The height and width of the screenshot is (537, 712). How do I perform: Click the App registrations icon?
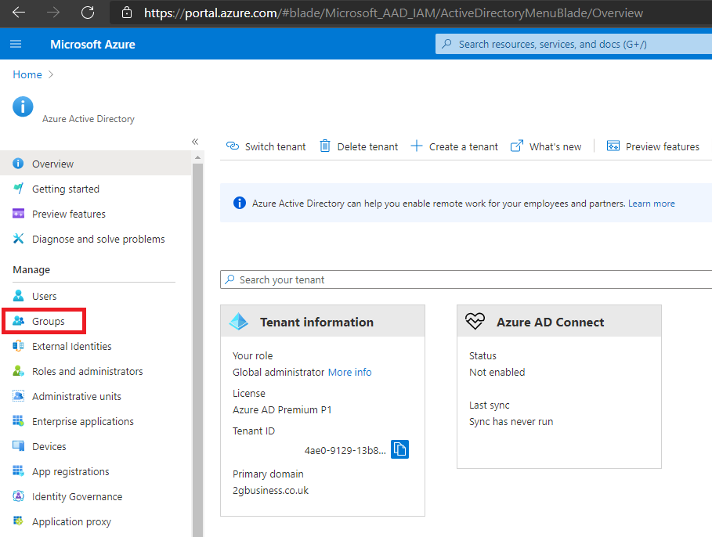pyautogui.click(x=18, y=470)
